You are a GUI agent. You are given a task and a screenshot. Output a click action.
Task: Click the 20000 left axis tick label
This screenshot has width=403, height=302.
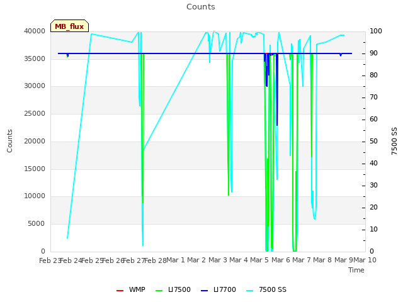pyautogui.click(x=35, y=141)
